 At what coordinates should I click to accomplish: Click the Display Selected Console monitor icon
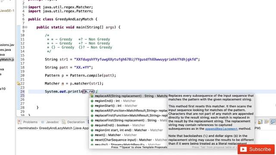pyautogui.click(x=273, y=121)
